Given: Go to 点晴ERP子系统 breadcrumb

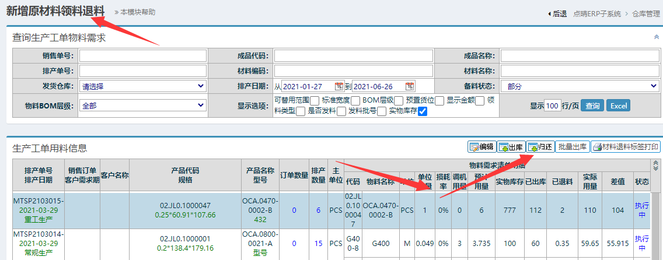Looking at the screenshot, I should pyautogui.click(x=597, y=13).
